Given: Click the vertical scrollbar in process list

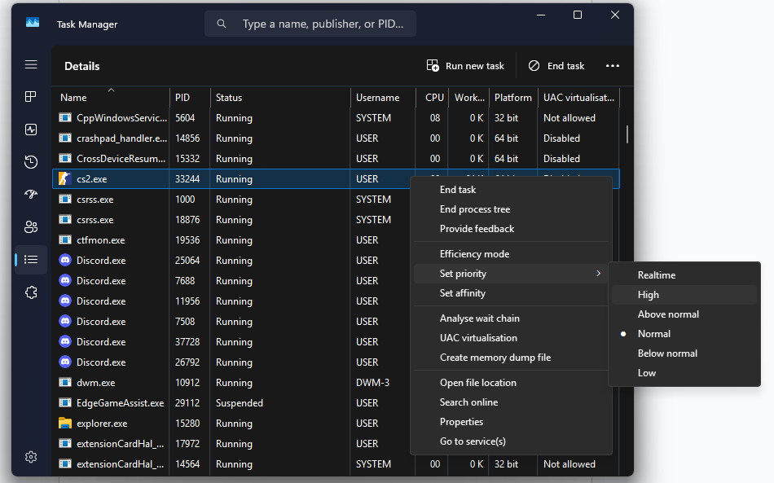Looking at the screenshot, I should [x=627, y=134].
